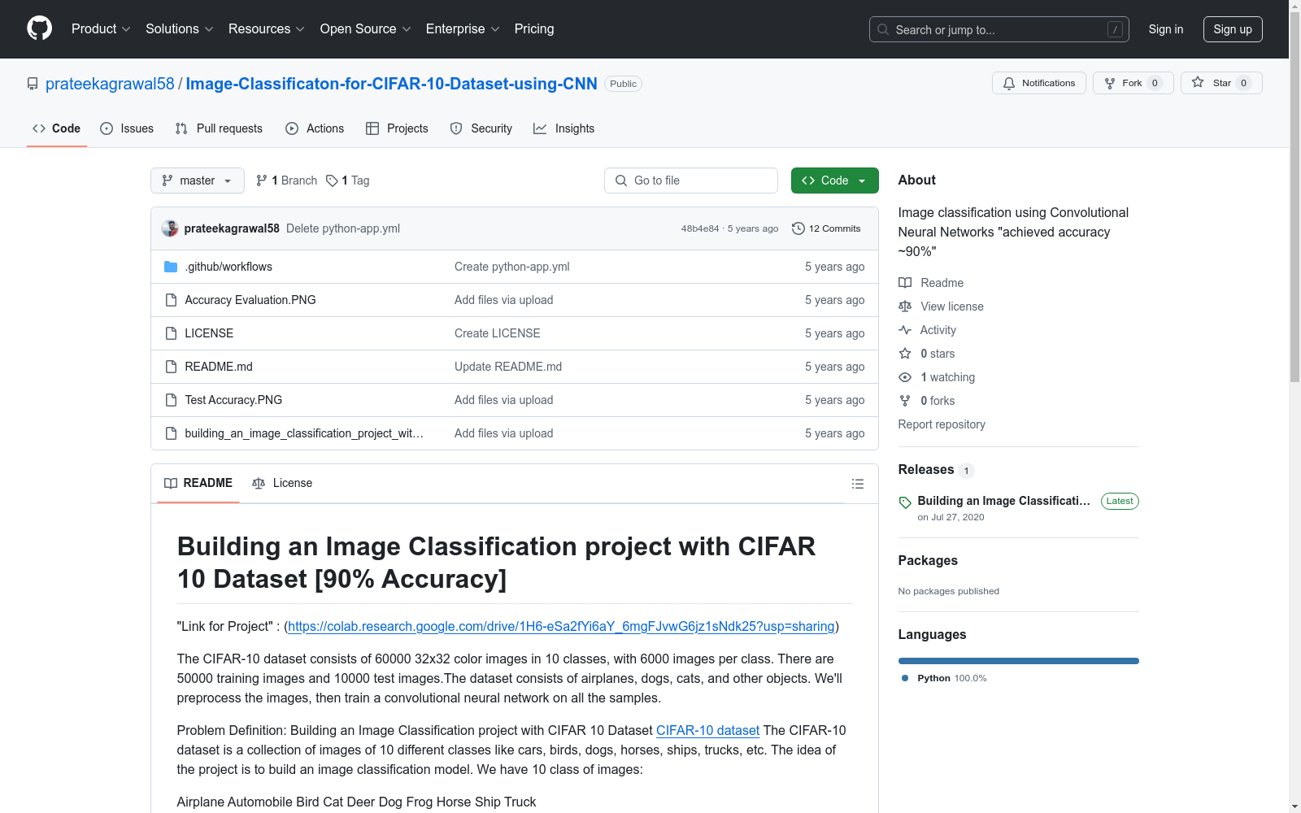The width and height of the screenshot is (1301, 813).
Task: Switch to the Projects tab
Action: [397, 128]
